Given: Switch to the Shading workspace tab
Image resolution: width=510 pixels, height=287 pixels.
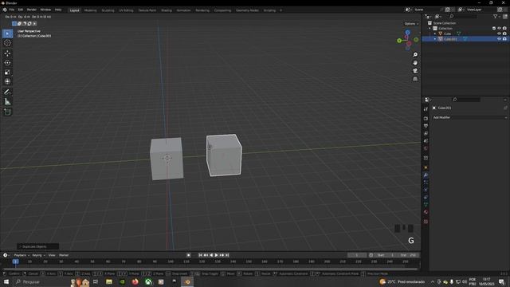Looking at the screenshot, I should [x=167, y=10].
